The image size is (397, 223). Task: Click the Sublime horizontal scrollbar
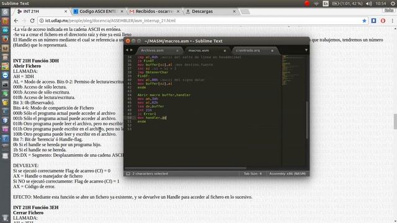point(185,168)
